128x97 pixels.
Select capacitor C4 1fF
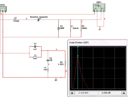point(48,61)
